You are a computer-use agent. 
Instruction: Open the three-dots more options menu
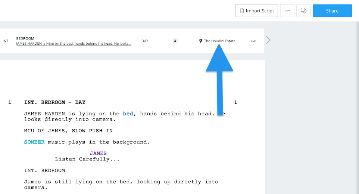[287, 10]
